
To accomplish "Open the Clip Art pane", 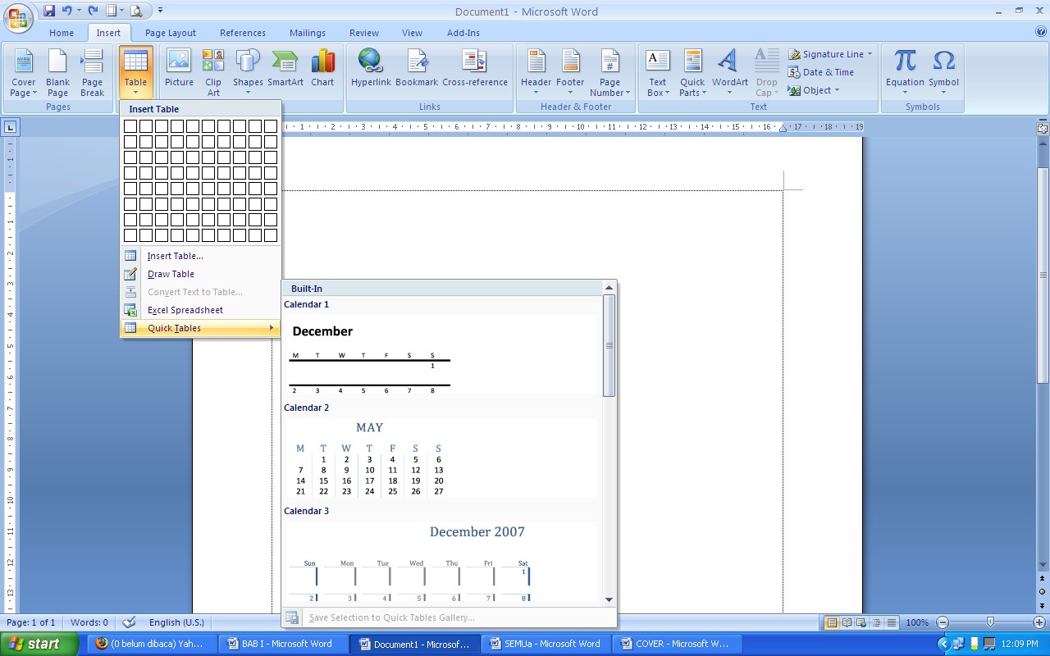I will pos(212,70).
